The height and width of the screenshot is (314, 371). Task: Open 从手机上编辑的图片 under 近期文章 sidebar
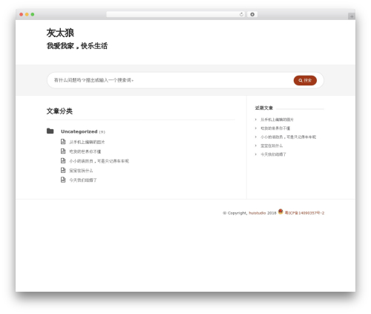pos(277,120)
